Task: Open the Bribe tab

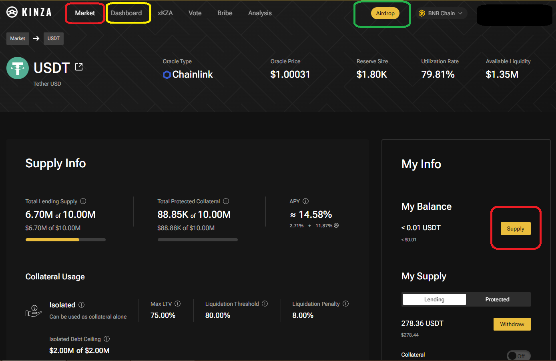Action: [x=225, y=13]
